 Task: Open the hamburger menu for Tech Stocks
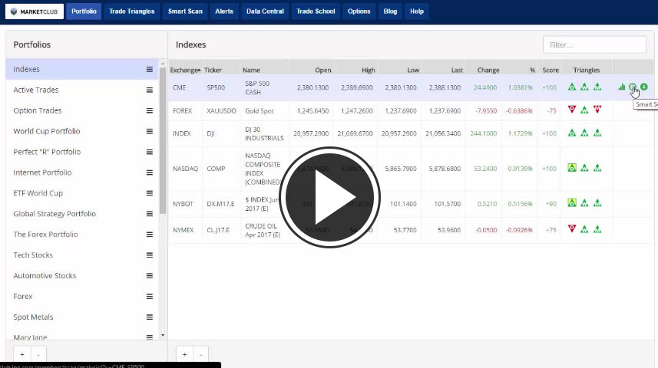coord(150,255)
